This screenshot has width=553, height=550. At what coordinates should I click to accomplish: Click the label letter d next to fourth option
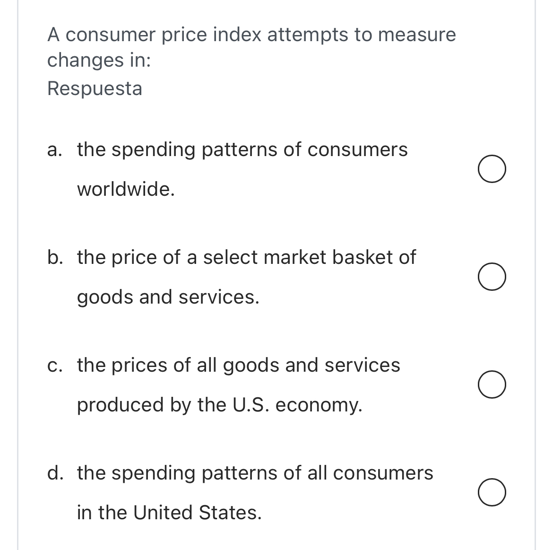coord(54,473)
